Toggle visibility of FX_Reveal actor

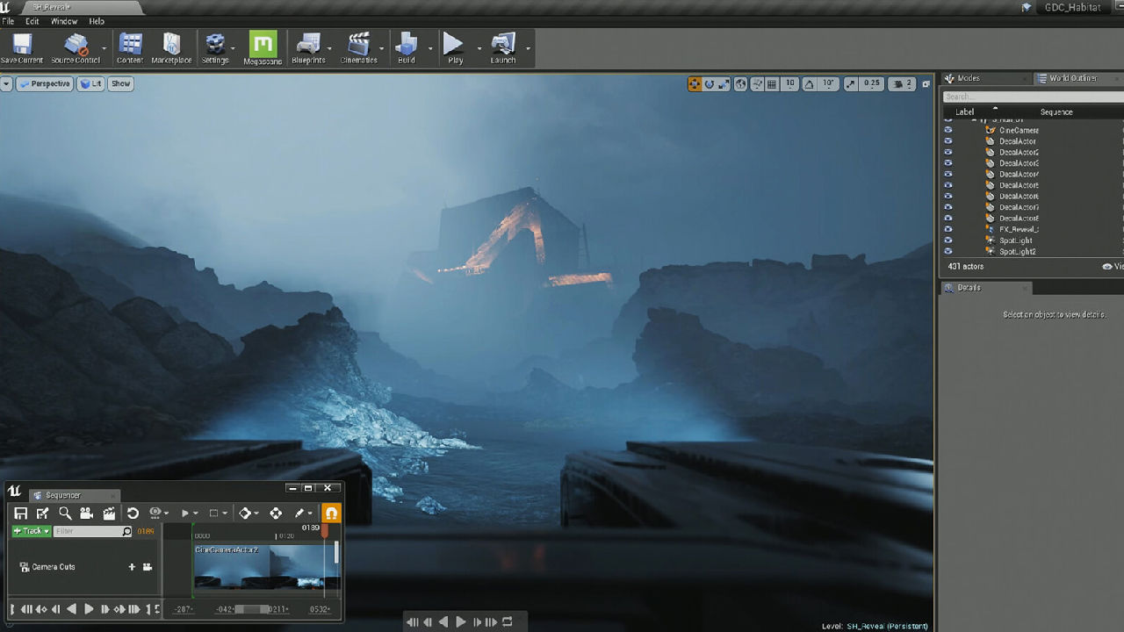tap(947, 229)
